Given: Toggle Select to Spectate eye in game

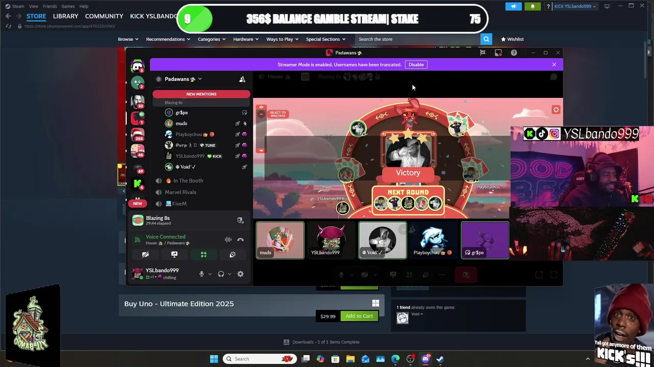Looking at the screenshot, I should 261,108.
